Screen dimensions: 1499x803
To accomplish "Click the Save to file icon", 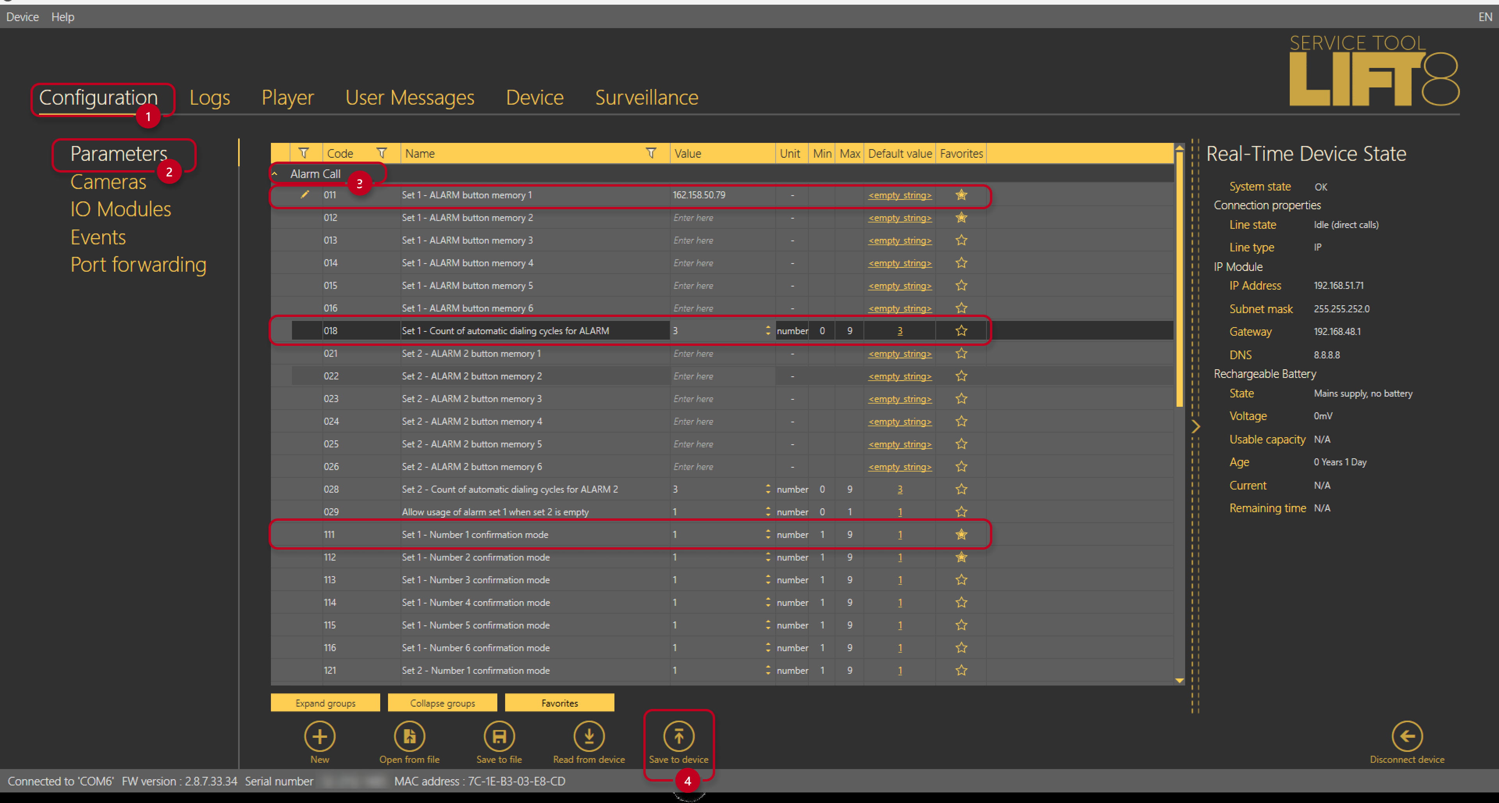I will 499,736.
